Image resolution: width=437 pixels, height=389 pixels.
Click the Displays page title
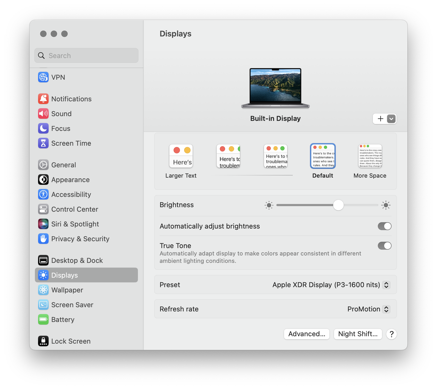(x=175, y=34)
